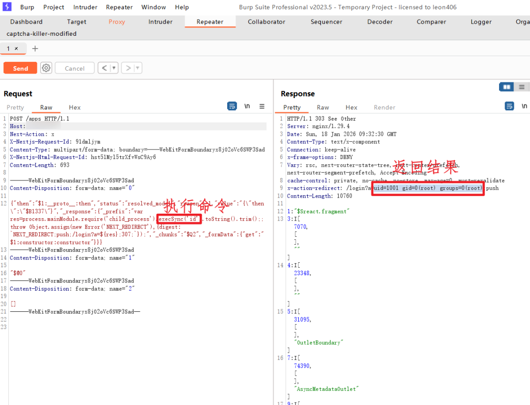The width and height of the screenshot is (530, 405).
Task: Go to the Comparer tab
Action: [x=431, y=22]
